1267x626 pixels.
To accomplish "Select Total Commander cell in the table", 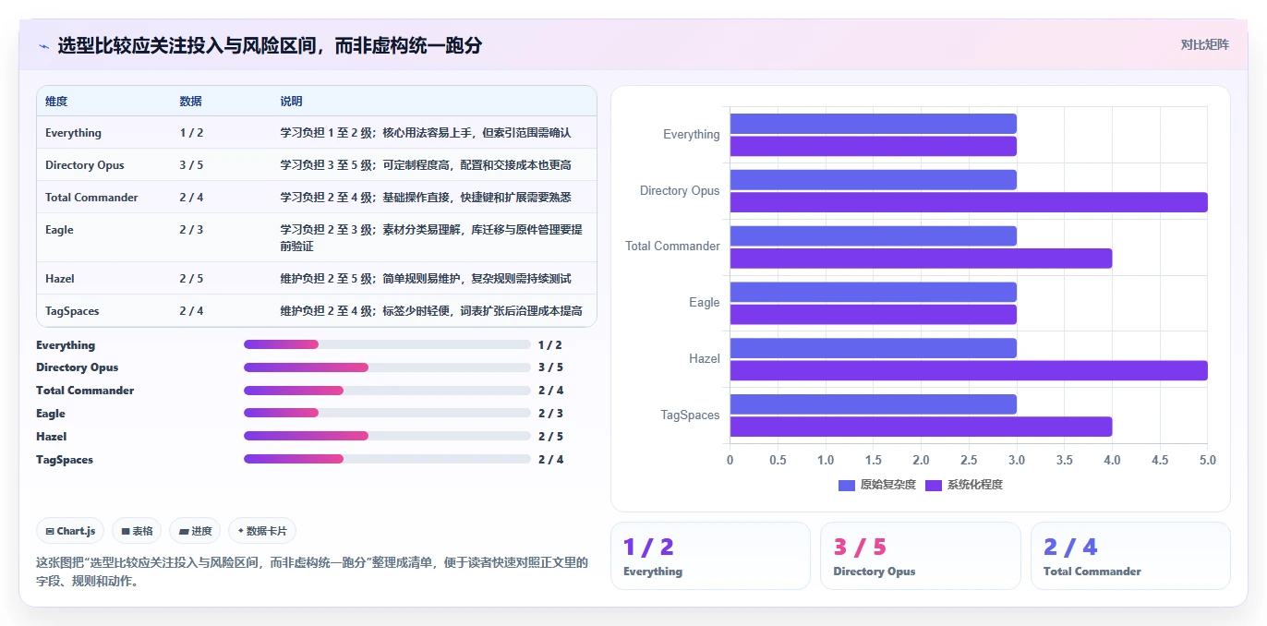I will point(91,198).
